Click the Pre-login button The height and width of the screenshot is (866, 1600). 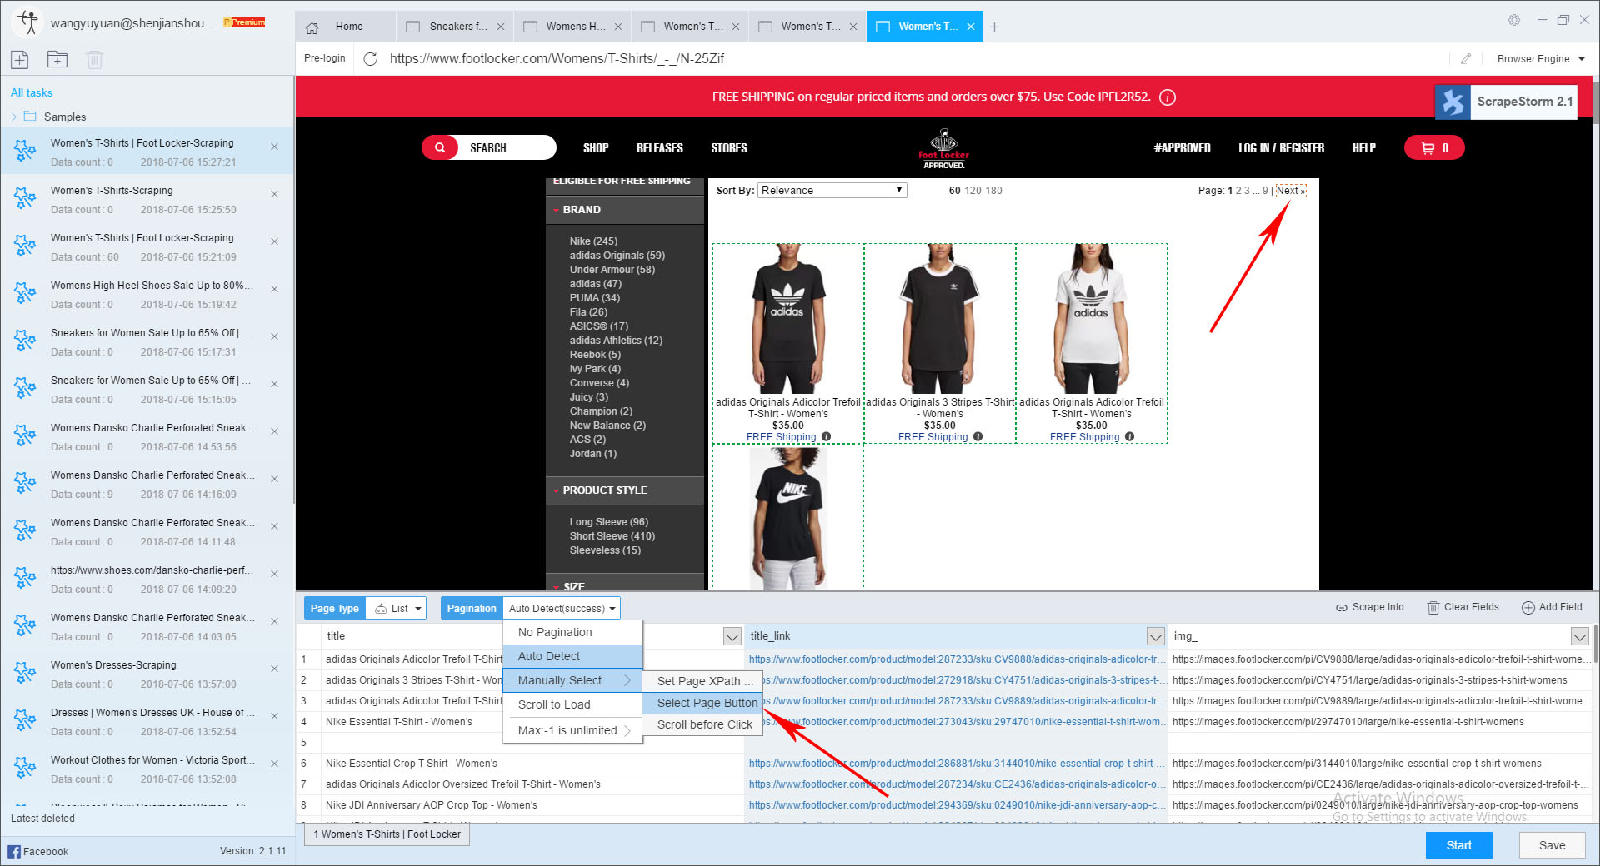(x=325, y=58)
